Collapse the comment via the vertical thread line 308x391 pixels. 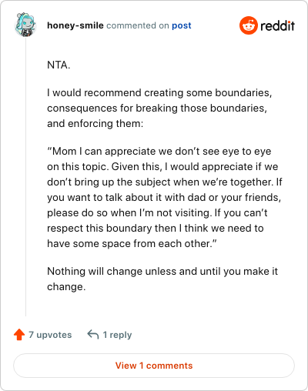(x=25, y=177)
